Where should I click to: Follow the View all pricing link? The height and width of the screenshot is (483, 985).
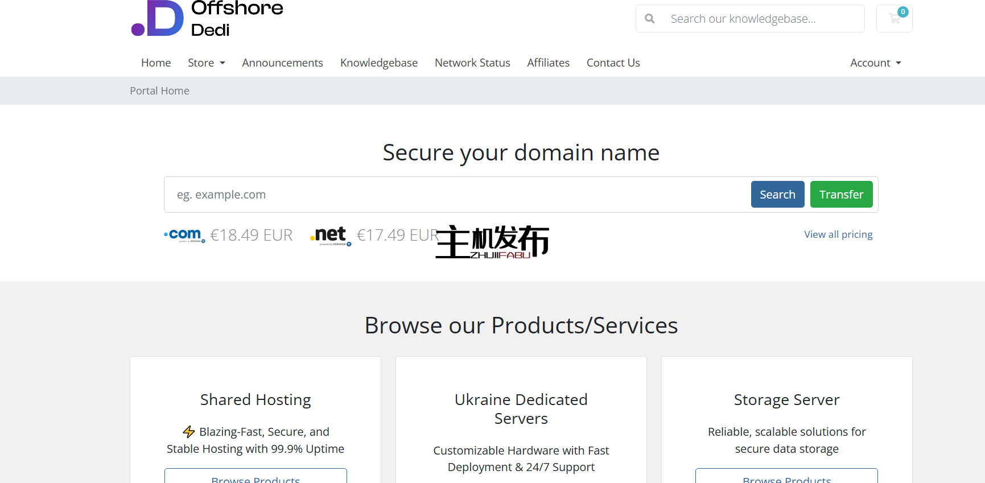[x=838, y=234]
